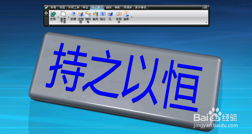The image size is (252, 134).
Task: Expand the toolbar overflow arrow at bottom right
Action: 206,23
